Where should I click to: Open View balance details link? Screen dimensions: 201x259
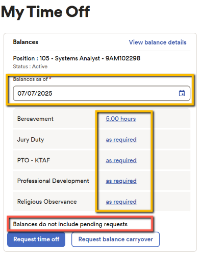tap(158, 42)
